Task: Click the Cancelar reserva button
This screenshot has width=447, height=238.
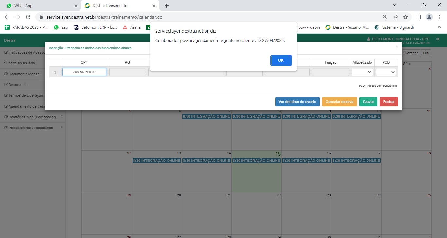Action: [x=339, y=102]
